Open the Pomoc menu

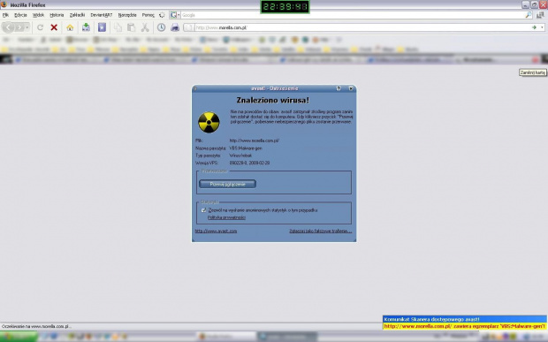[148, 15]
